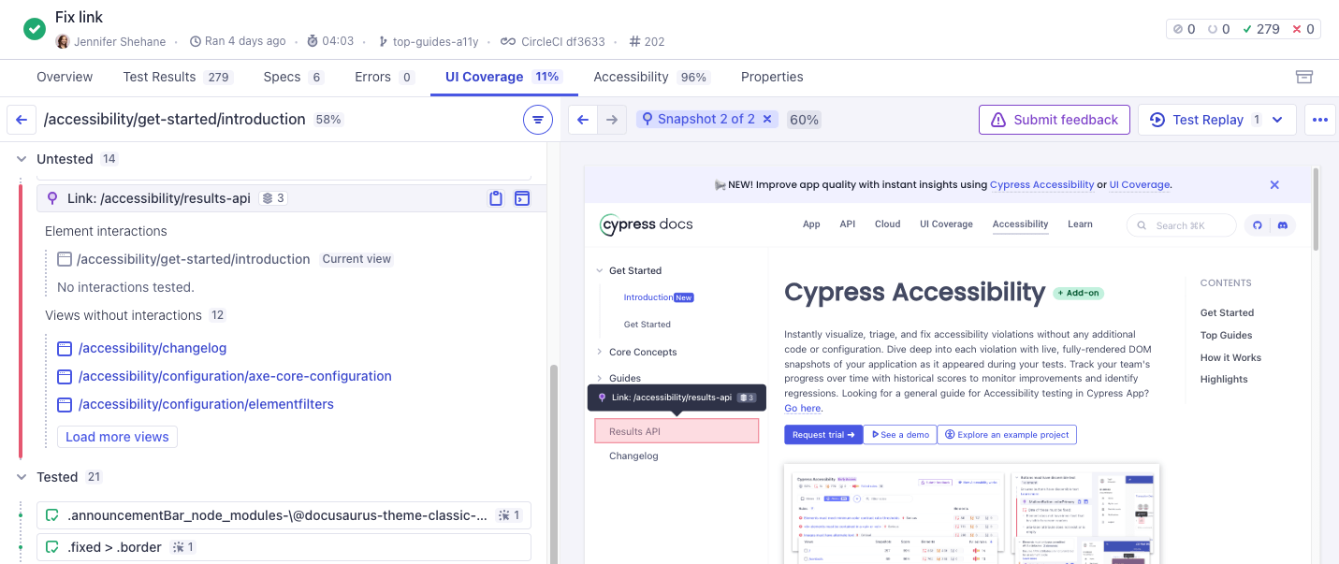Open GitHub icon in Cypress docs

pos(1258,225)
